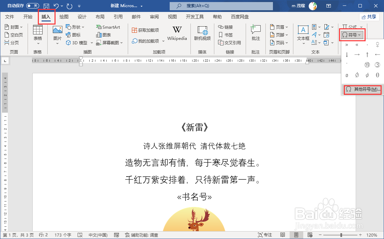Switch to the 开始 Home tab
The width and height of the screenshot is (384, 239).
tap(28, 17)
